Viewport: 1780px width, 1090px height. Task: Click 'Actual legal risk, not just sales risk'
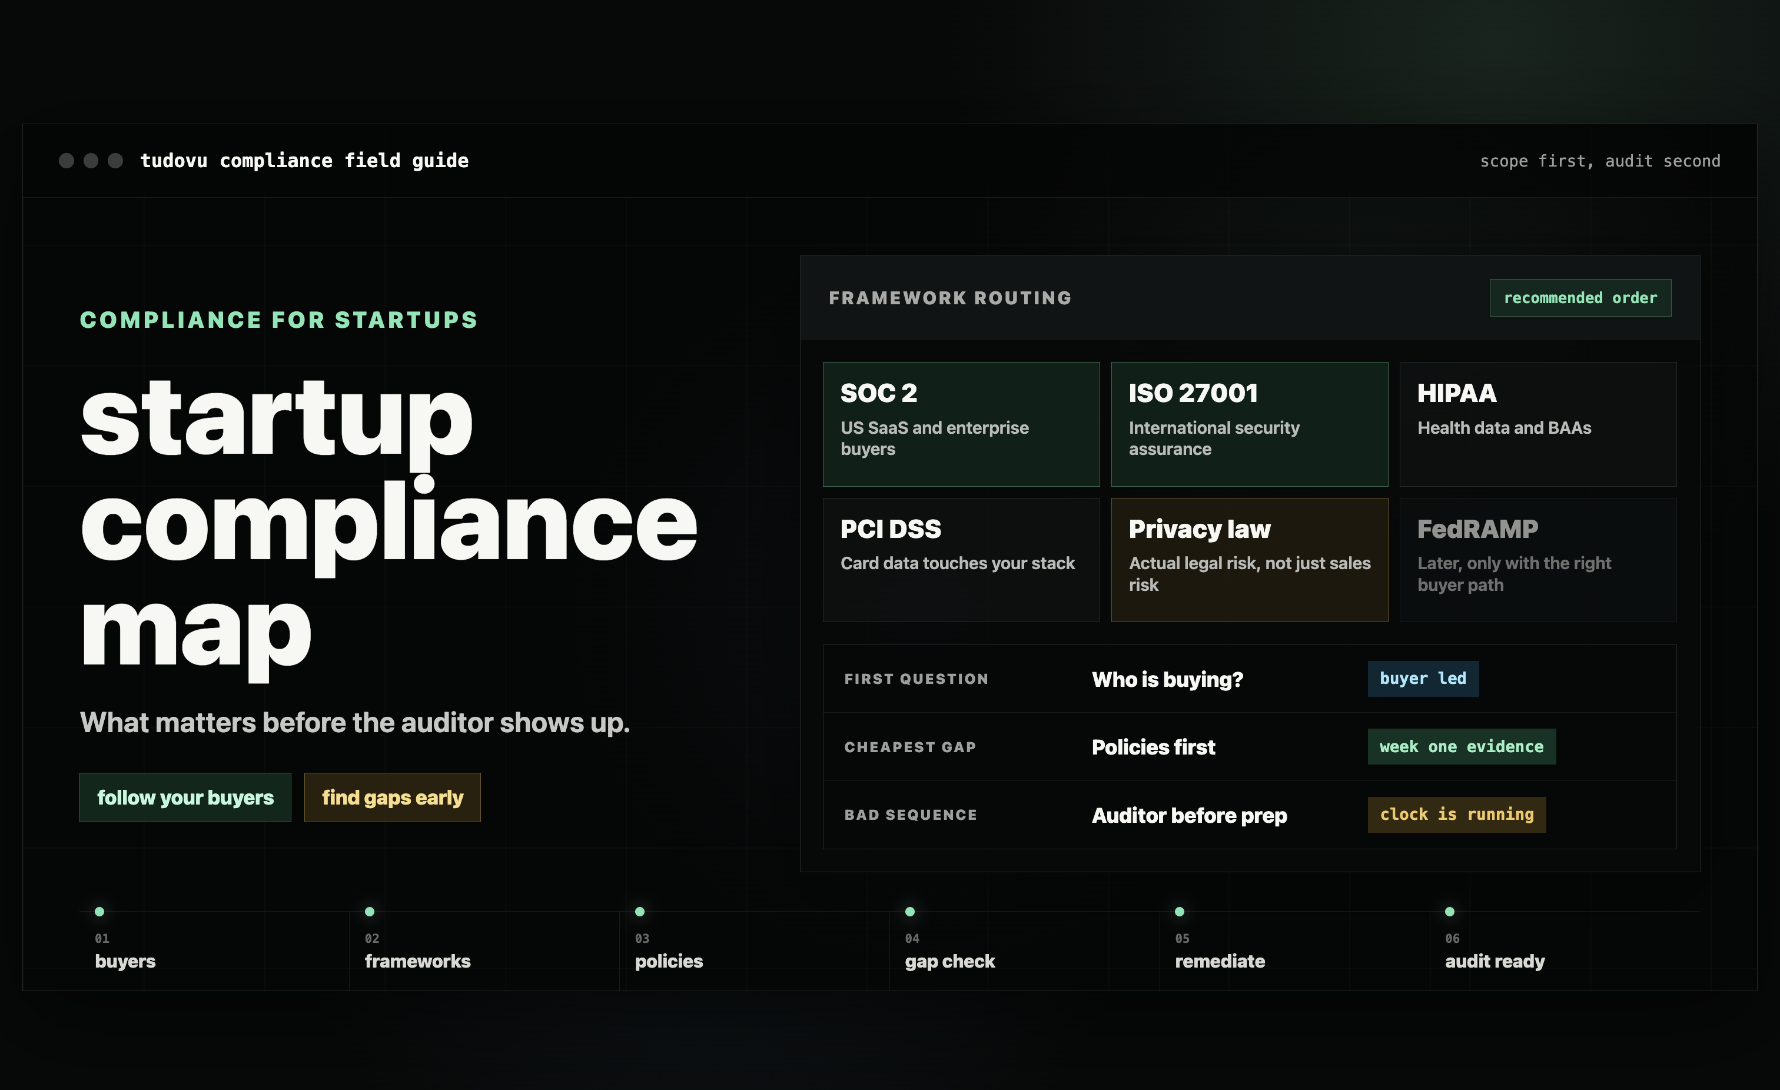tap(1249, 574)
